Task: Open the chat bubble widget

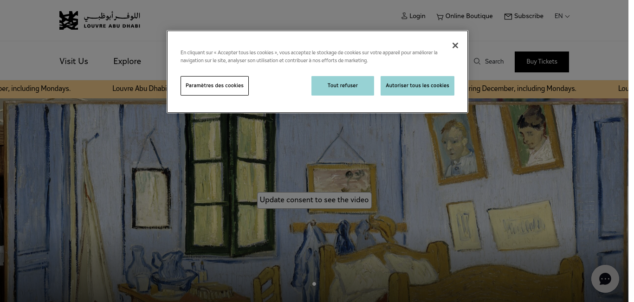Action: (605, 279)
